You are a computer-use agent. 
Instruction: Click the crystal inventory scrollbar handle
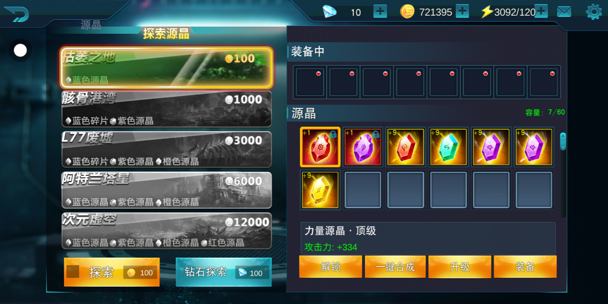click(x=563, y=141)
